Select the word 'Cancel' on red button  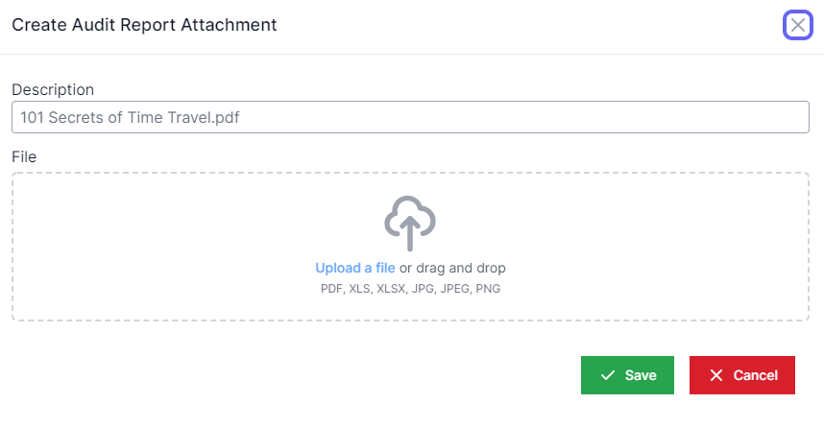click(756, 375)
